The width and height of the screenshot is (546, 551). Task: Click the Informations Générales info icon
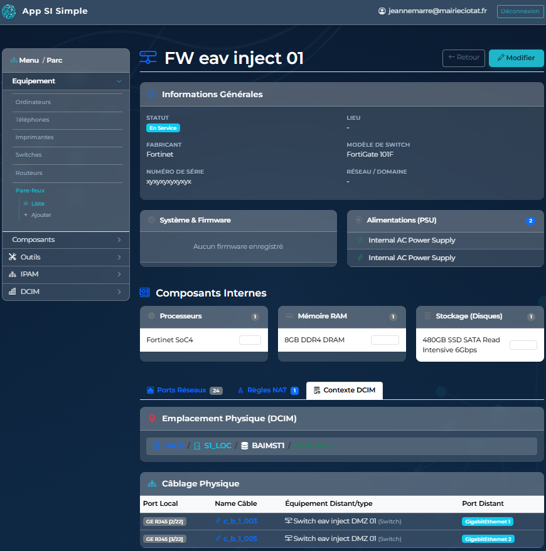pos(152,94)
